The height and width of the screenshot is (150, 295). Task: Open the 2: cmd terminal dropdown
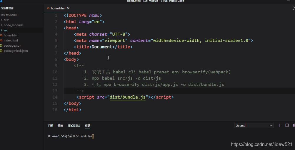(254, 126)
